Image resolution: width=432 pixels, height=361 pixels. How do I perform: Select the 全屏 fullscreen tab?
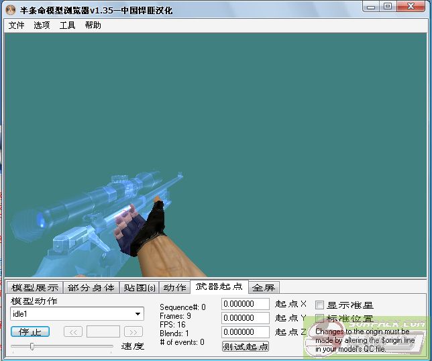[x=264, y=288]
